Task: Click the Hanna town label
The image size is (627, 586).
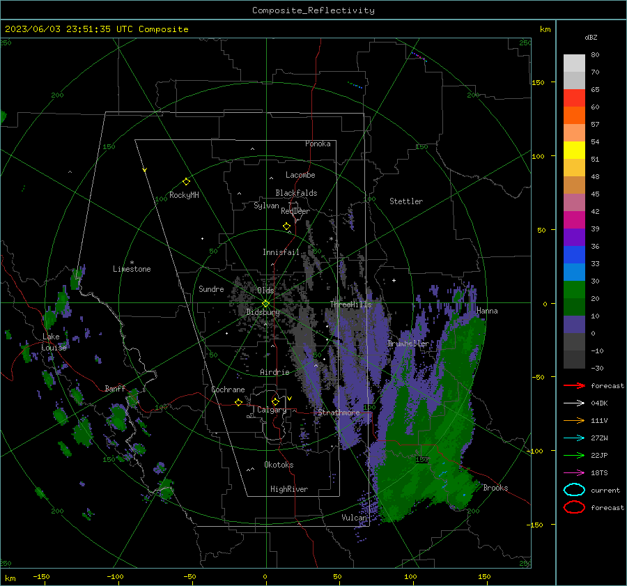Action: coord(487,311)
